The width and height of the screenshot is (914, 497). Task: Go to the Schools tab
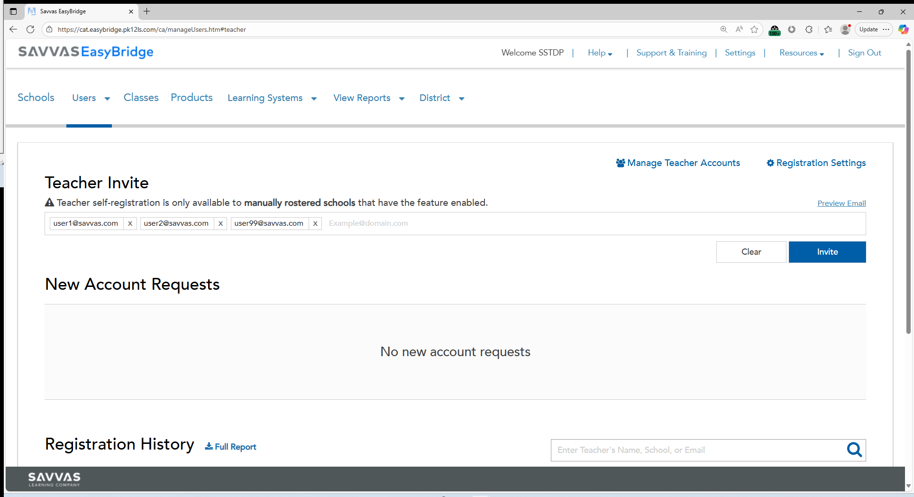click(x=36, y=98)
